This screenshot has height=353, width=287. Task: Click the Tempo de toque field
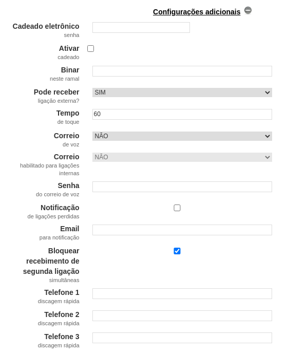[182, 115]
